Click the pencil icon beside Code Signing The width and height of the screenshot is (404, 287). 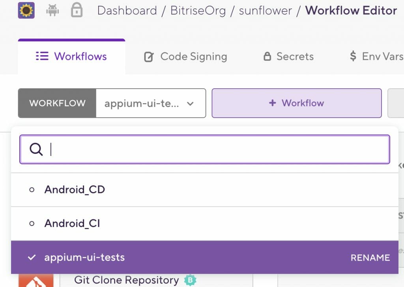[148, 56]
